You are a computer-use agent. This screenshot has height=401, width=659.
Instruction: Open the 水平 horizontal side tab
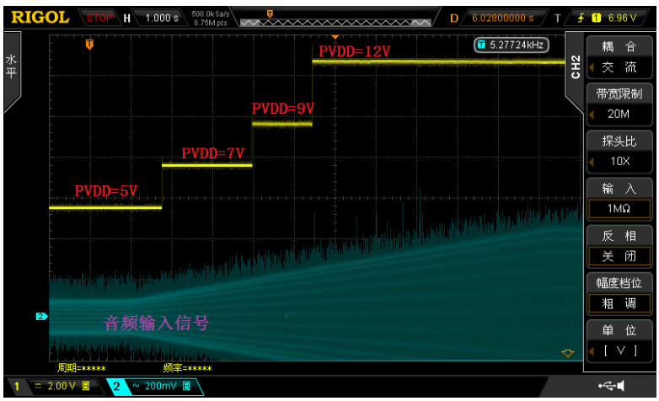click(x=11, y=67)
